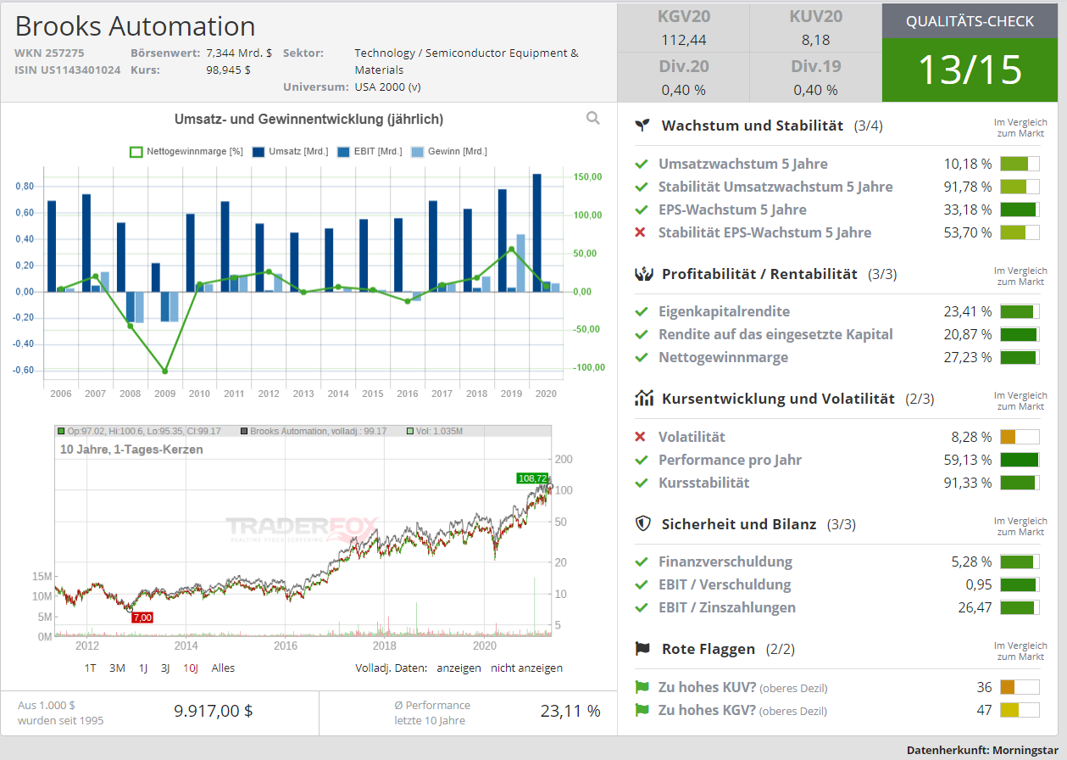Click the 2009 margin low point on green line

click(165, 372)
